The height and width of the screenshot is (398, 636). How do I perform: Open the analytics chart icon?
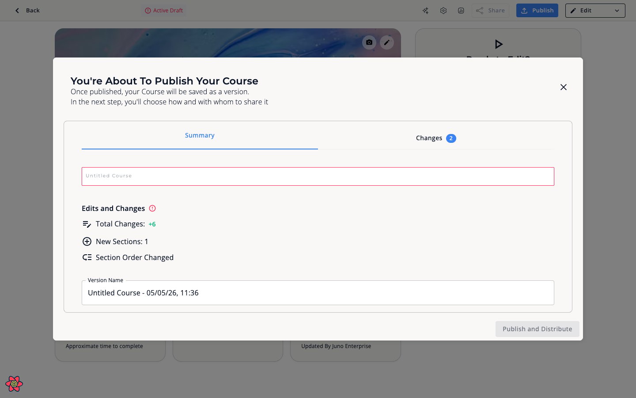click(461, 11)
